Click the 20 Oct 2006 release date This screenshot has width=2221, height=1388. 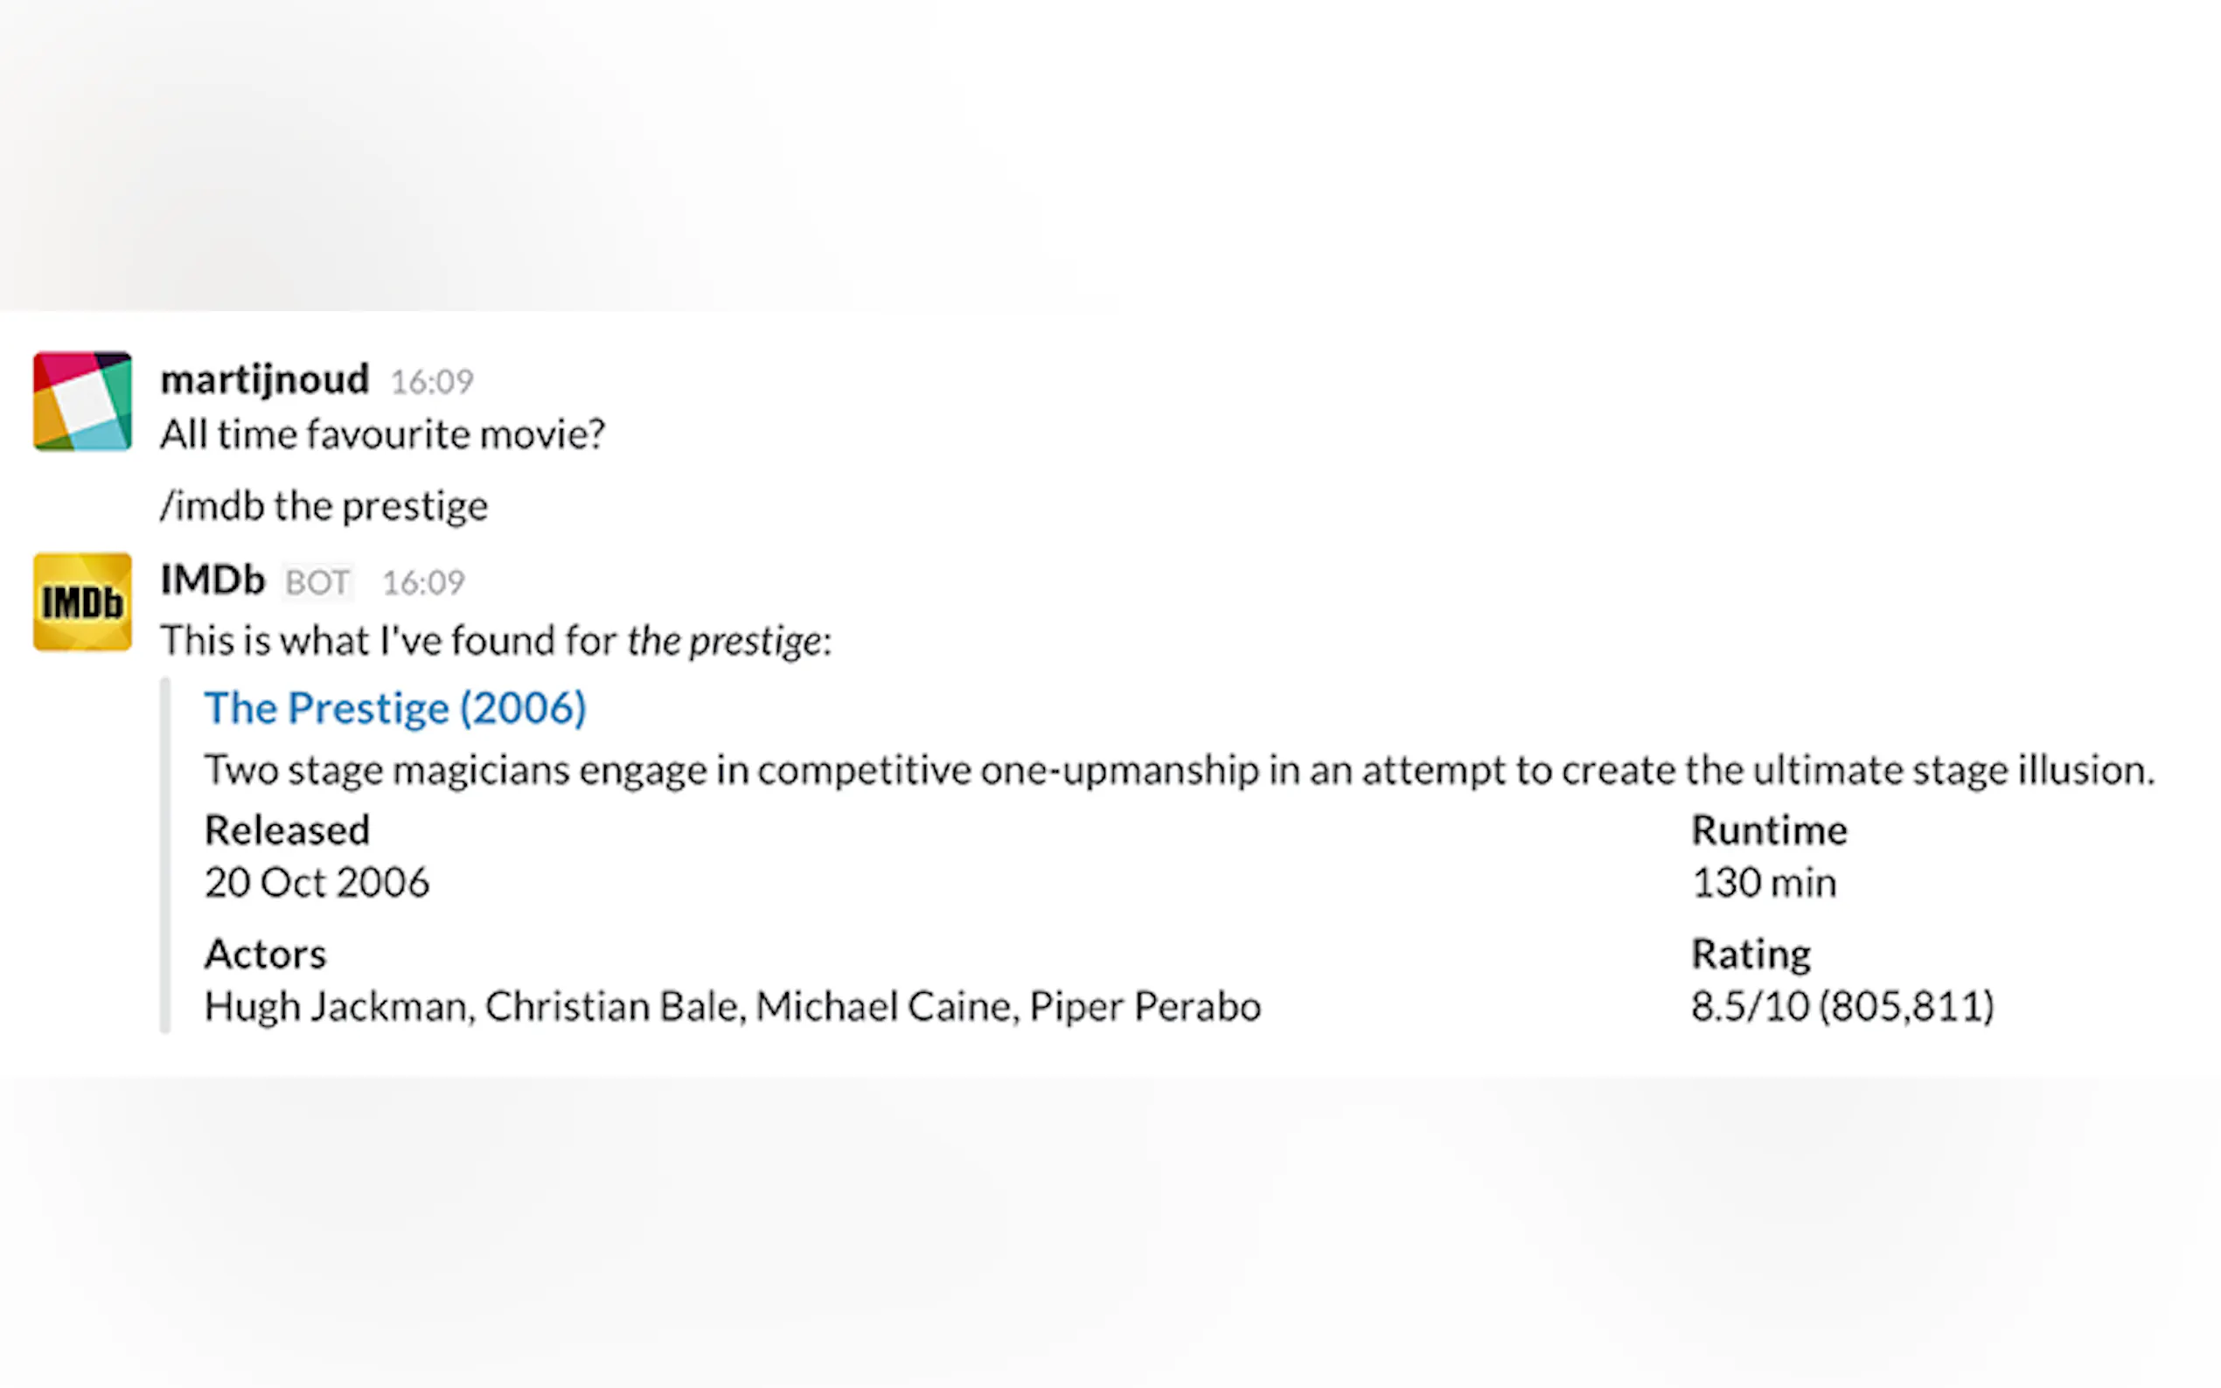click(x=317, y=883)
